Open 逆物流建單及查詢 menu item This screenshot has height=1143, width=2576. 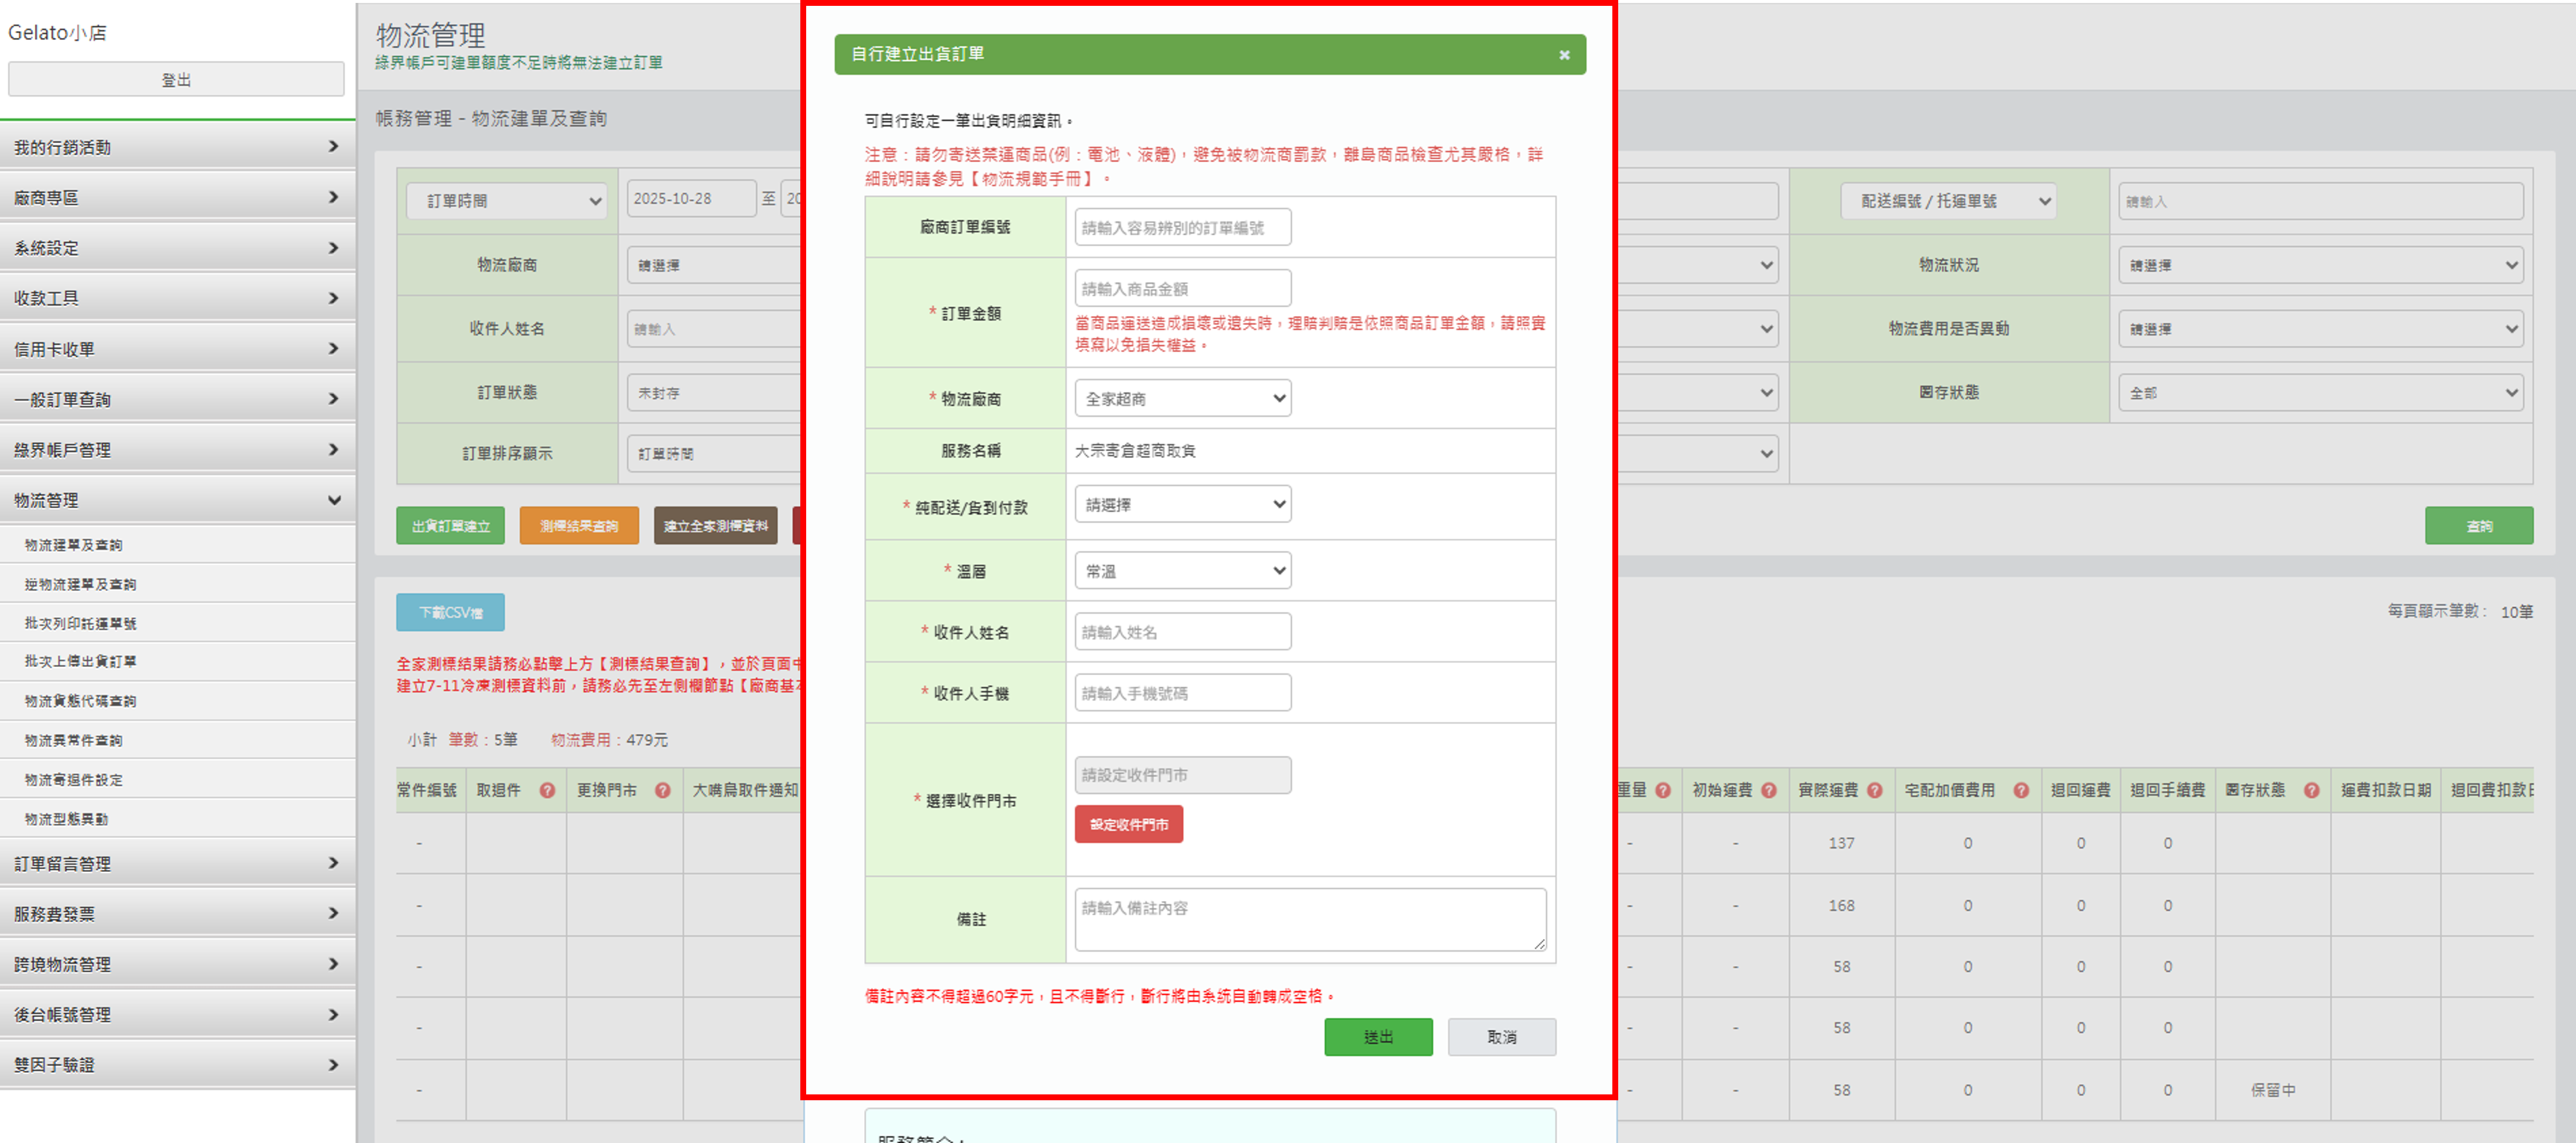[x=80, y=584]
